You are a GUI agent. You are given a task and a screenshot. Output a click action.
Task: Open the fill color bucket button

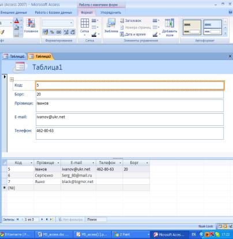click(x=17, y=28)
